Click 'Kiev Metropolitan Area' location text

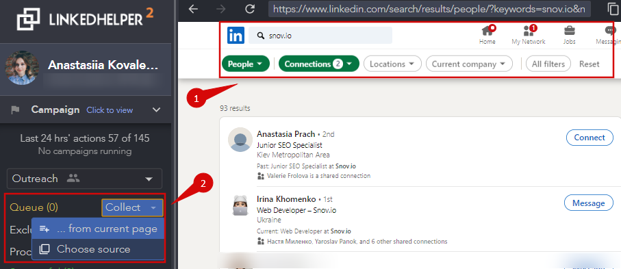pyautogui.click(x=293, y=155)
